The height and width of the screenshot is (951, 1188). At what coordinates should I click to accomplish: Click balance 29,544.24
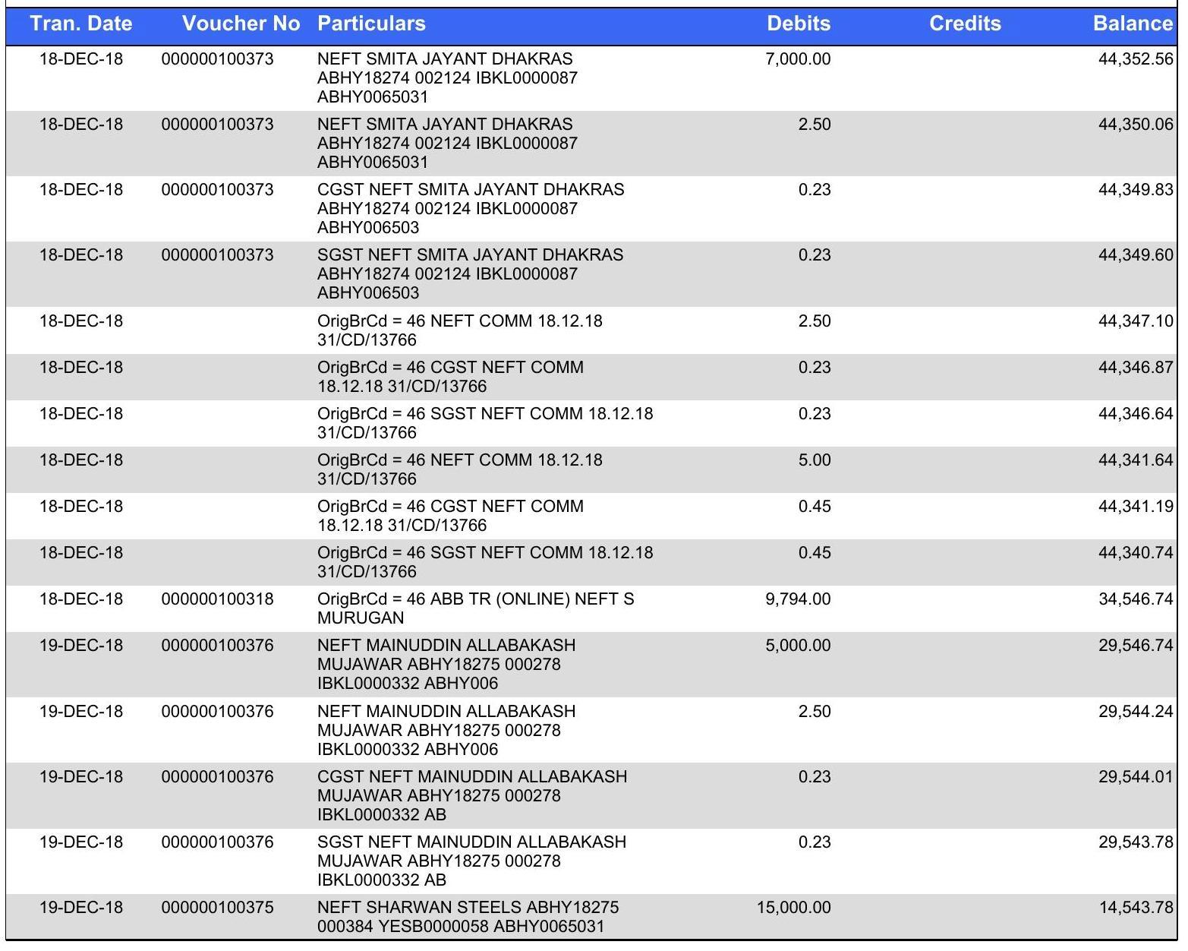[x=1136, y=712]
